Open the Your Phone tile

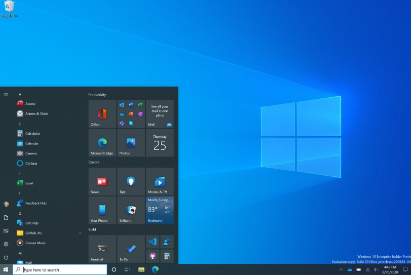(102, 210)
